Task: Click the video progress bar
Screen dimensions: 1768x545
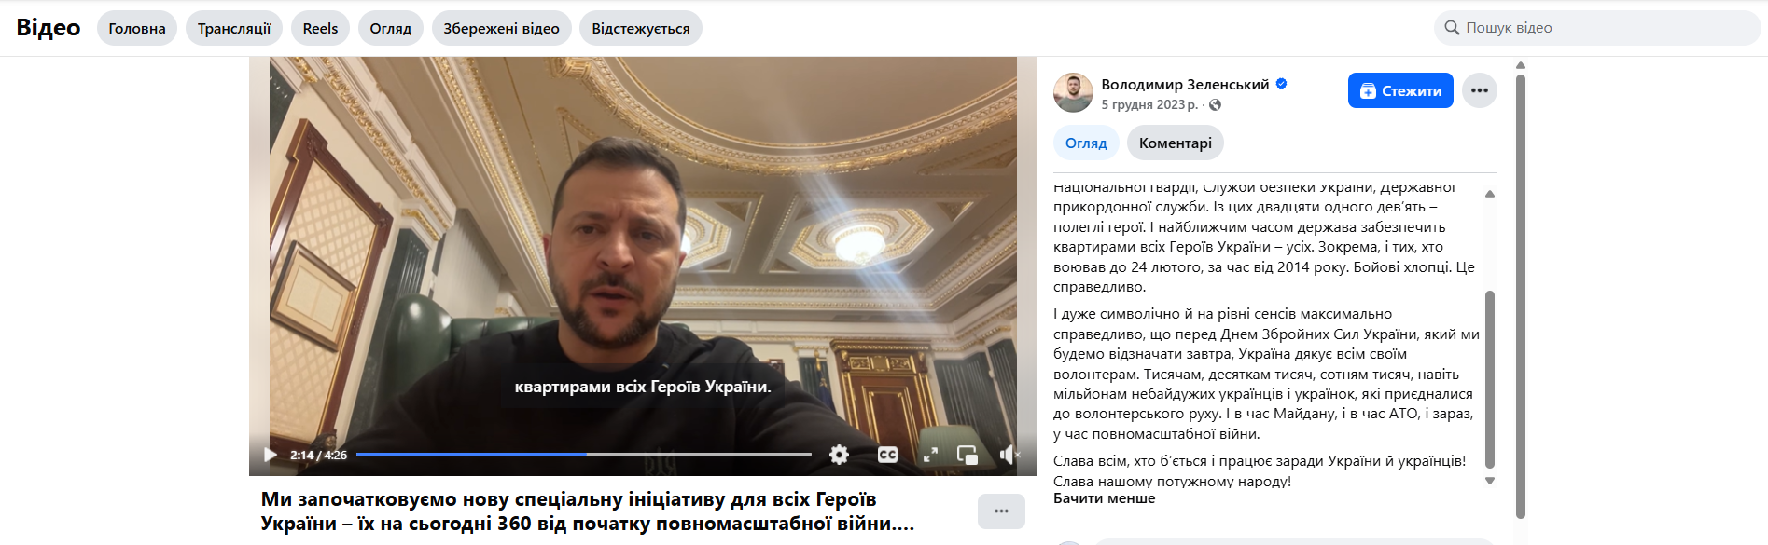Action: point(584,455)
